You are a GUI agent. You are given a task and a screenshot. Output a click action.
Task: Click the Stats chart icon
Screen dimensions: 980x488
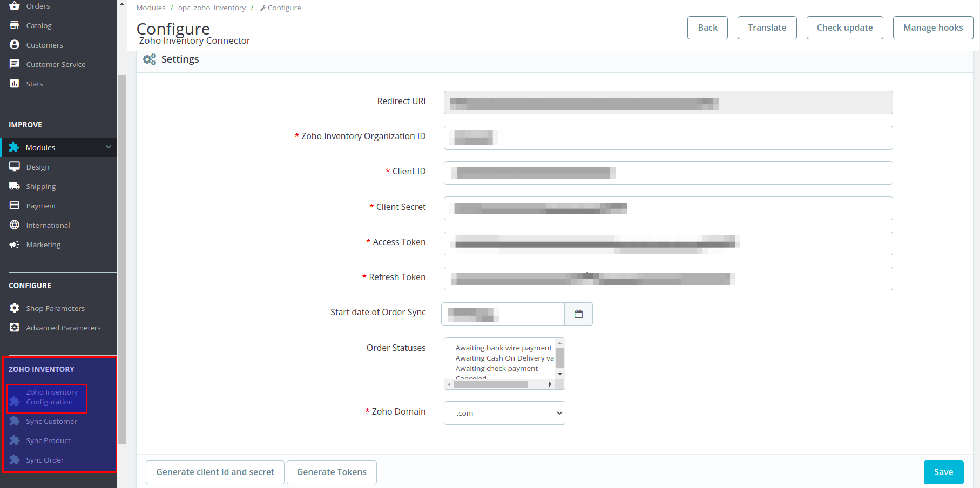point(15,84)
